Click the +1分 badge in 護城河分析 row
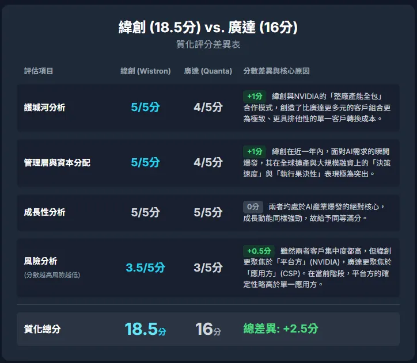The height and width of the screenshot is (363, 417). pos(255,96)
